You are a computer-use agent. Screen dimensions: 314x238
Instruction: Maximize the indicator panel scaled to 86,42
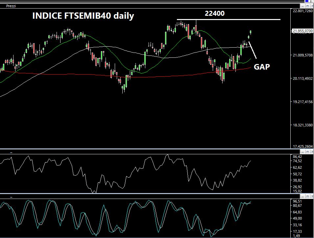click(x=307, y=152)
